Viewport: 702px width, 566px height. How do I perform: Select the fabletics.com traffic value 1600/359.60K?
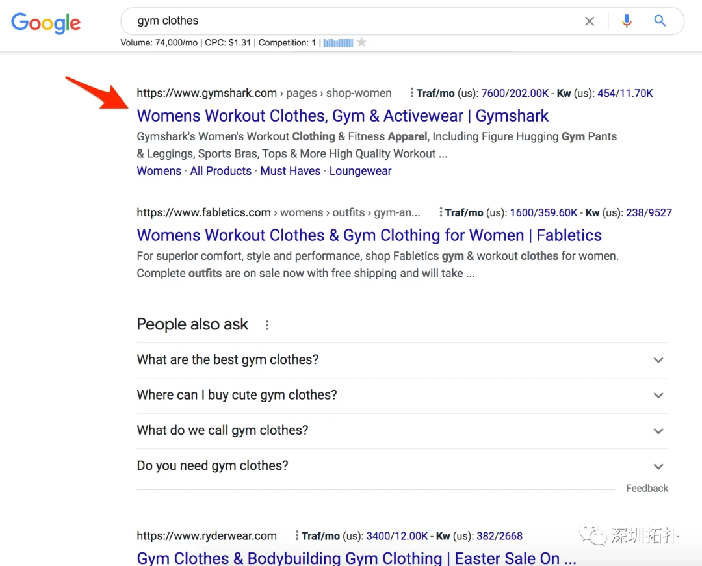coord(543,212)
